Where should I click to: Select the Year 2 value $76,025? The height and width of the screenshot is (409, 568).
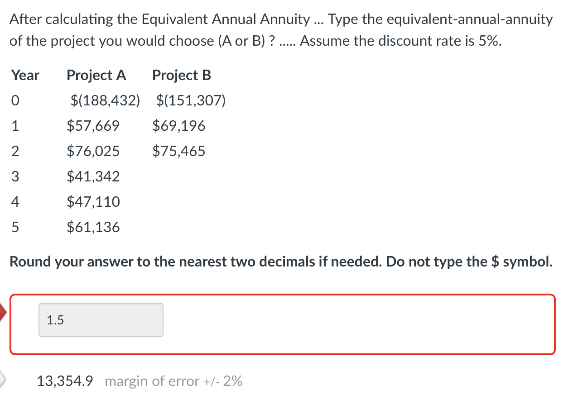click(93, 151)
